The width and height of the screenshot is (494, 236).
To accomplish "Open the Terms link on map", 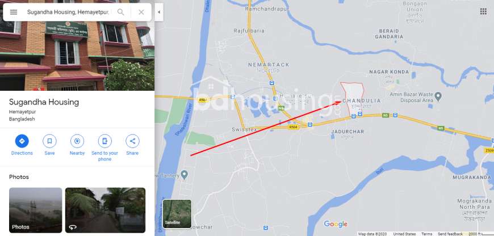I will (427, 234).
